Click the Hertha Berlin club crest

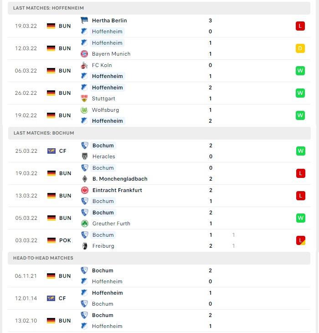(x=84, y=21)
